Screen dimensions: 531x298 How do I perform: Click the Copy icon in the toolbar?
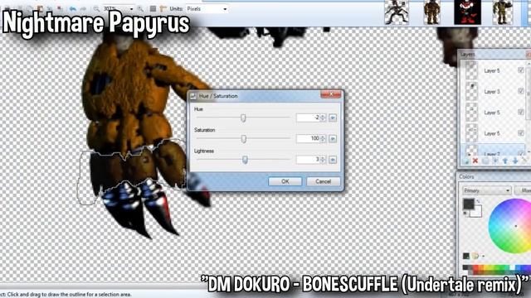pyautogui.click(x=30, y=9)
